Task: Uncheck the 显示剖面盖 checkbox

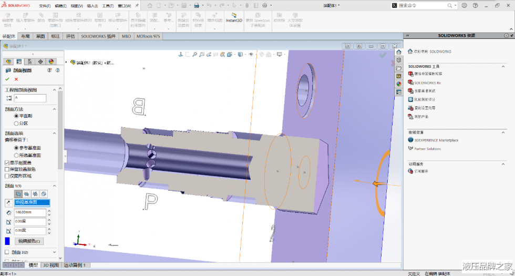Action: point(7,162)
